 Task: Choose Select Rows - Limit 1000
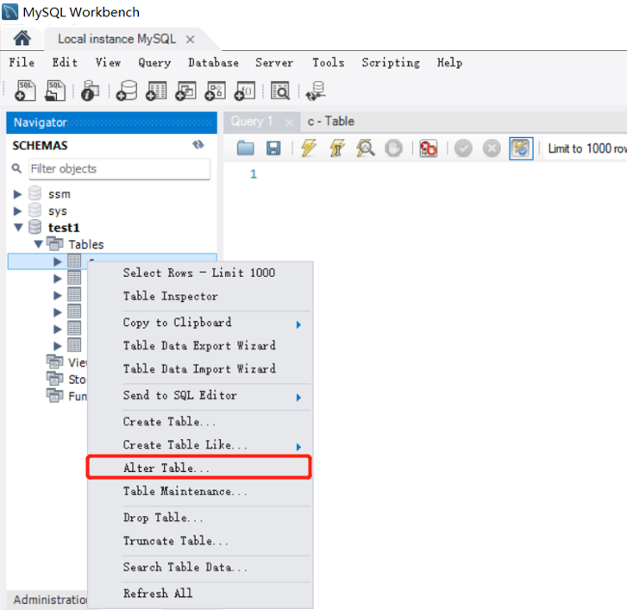click(x=200, y=274)
